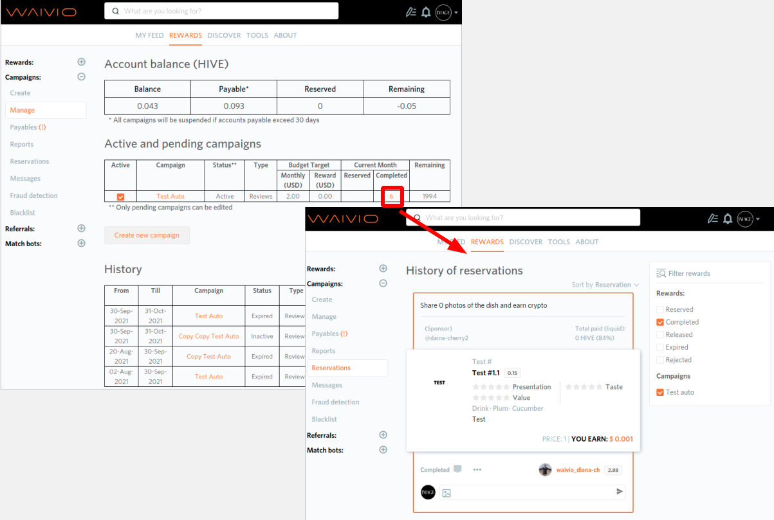
Task: Open Payables in back window sidebar
Action: click(28, 127)
